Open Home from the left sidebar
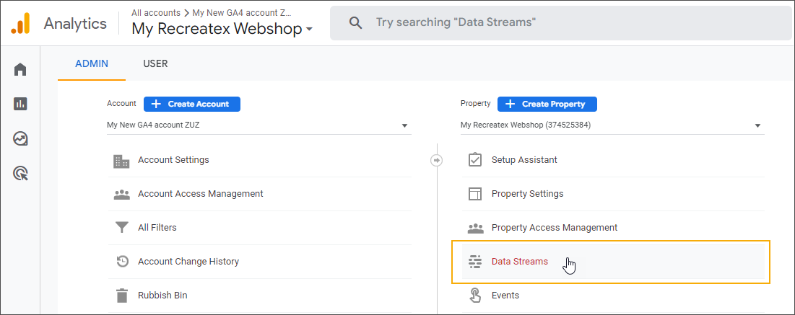The height and width of the screenshot is (315, 795). tap(20, 69)
